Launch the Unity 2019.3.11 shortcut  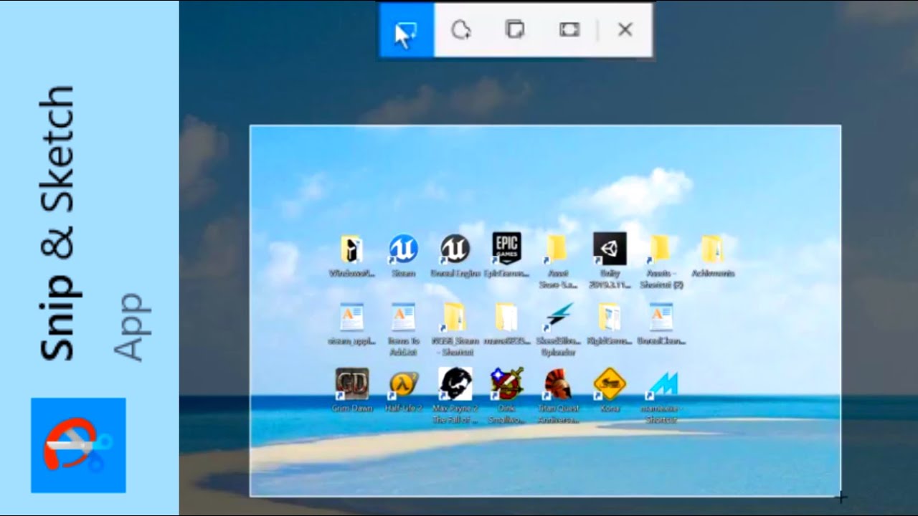click(610, 259)
